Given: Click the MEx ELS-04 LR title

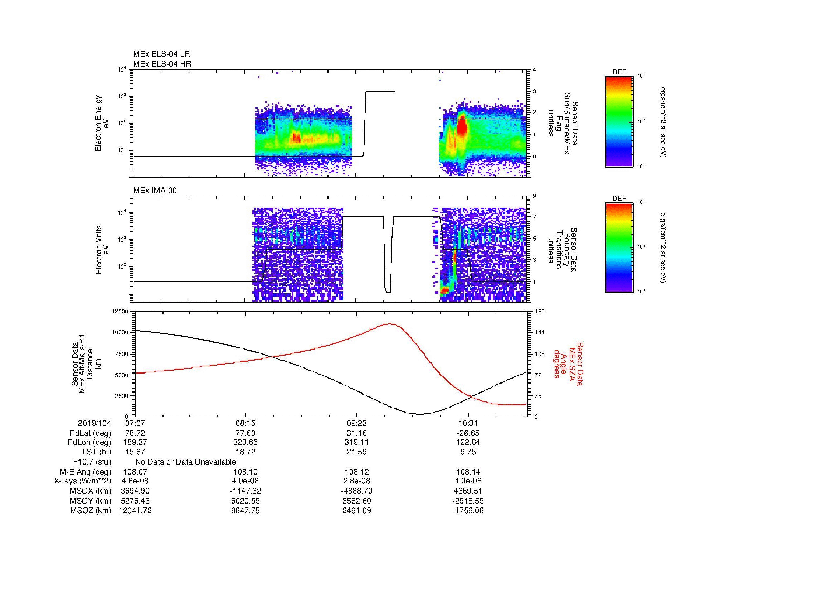Looking at the screenshot, I should tap(161, 54).
